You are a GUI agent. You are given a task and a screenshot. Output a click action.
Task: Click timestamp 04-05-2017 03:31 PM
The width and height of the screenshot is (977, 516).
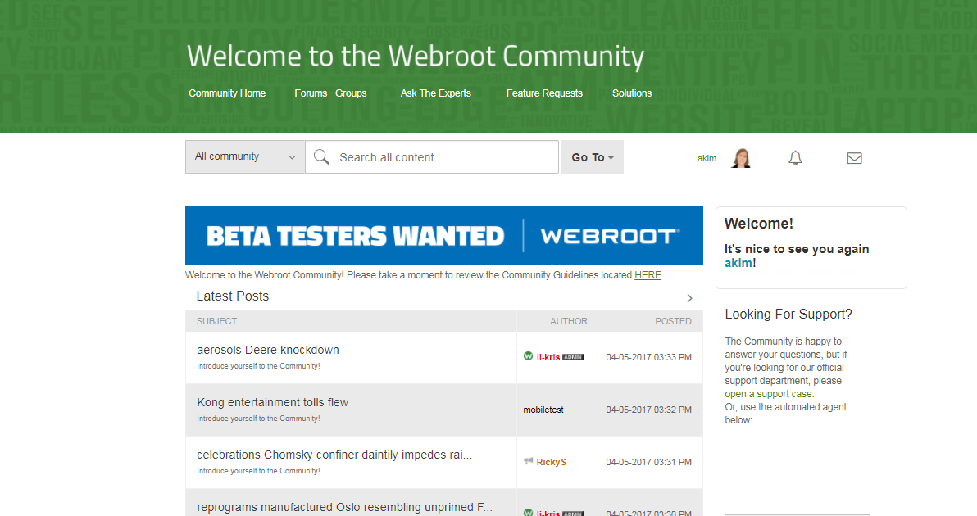[x=648, y=462]
